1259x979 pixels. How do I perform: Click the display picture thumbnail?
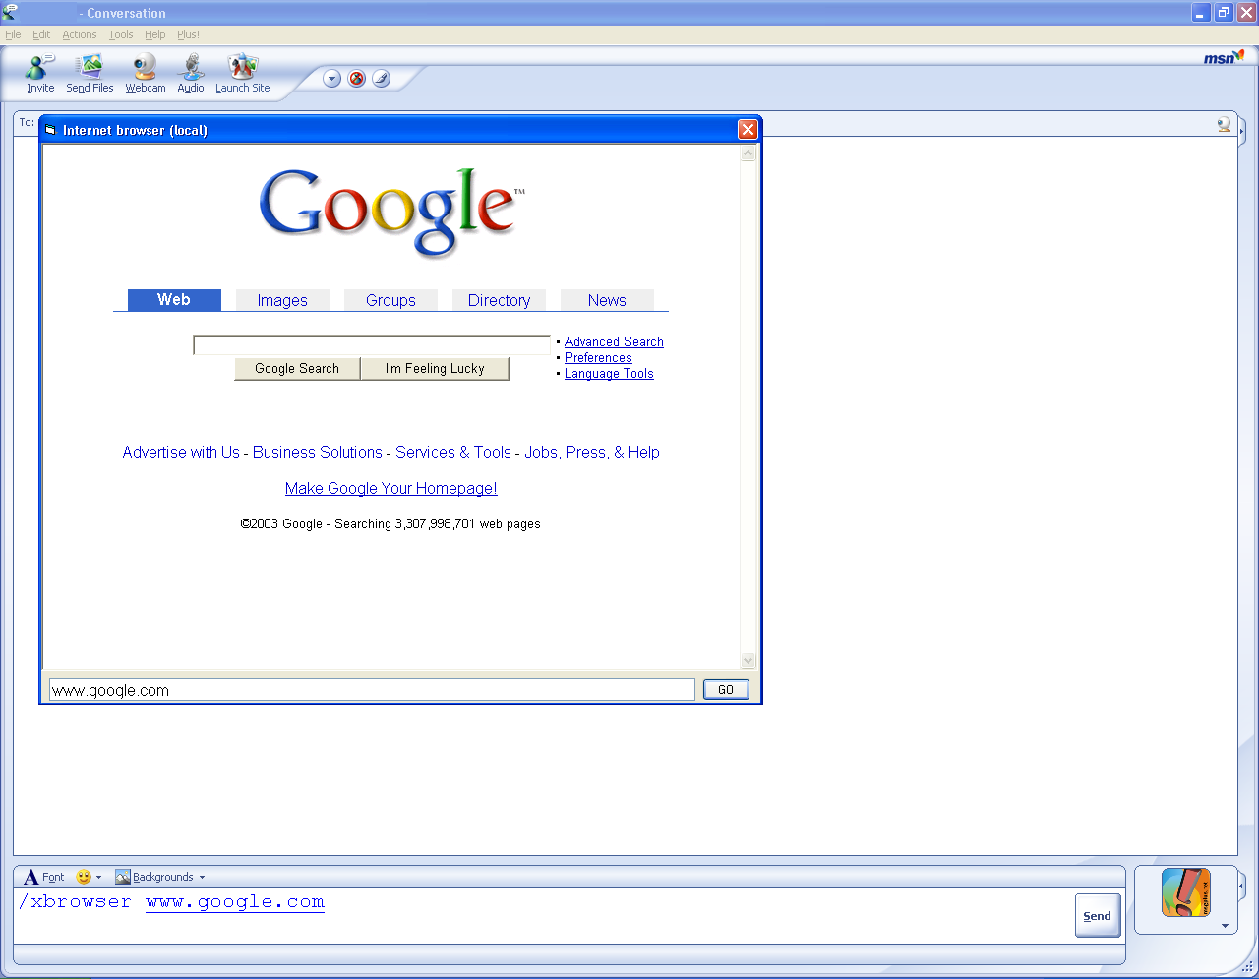pyautogui.click(x=1185, y=892)
